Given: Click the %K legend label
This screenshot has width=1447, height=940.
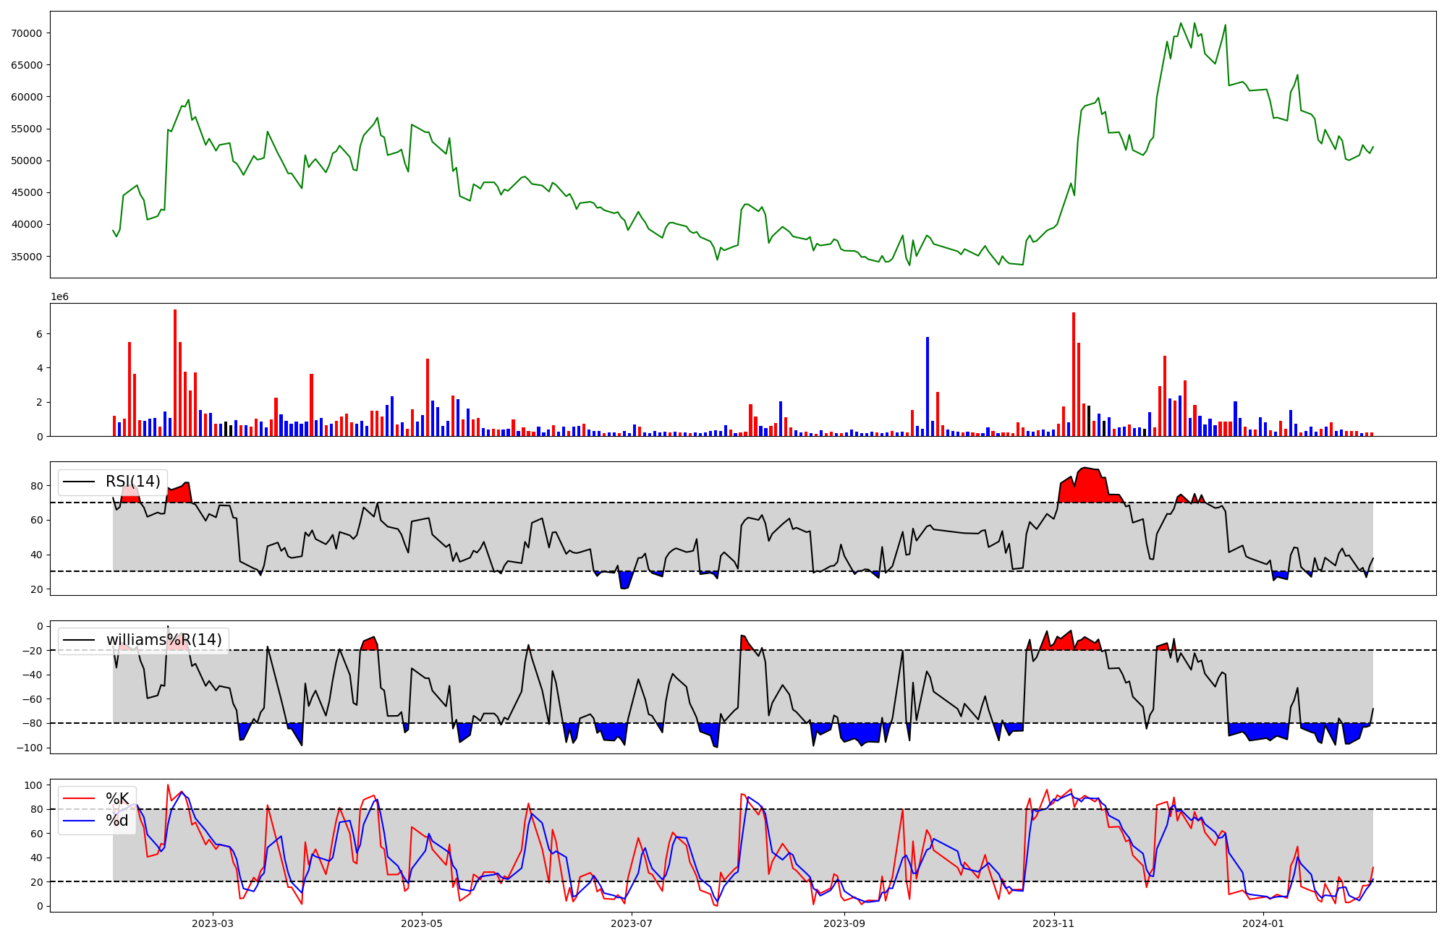Looking at the screenshot, I should [117, 799].
